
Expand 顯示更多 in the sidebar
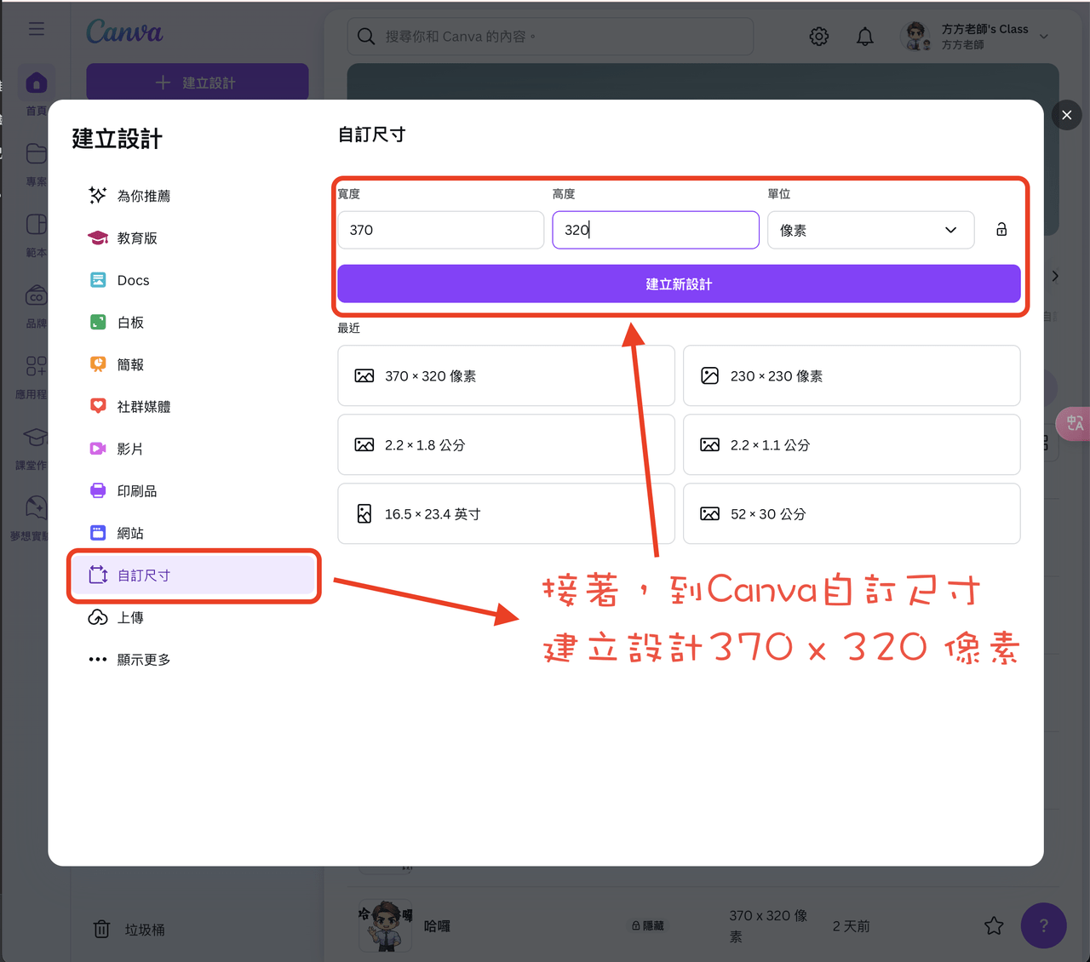tap(192, 660)
